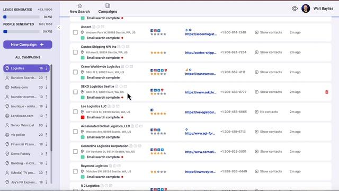Image resolution: width=339 pixels, height=191 pixels.
Task: Select the campaigns list scrollbar
Action: point(51,108)
